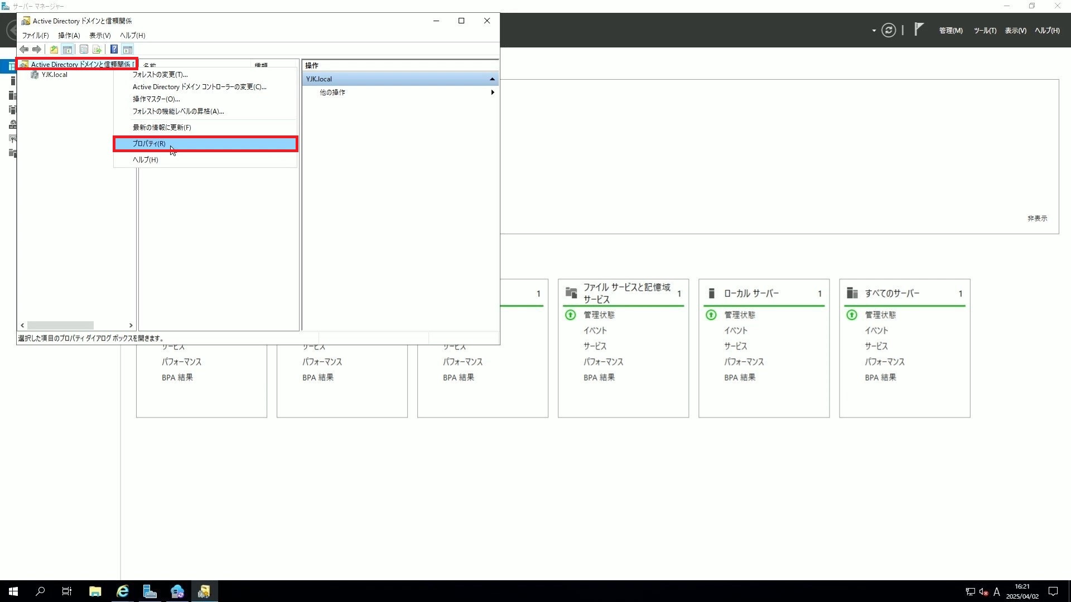This screenshot has height=602, width=1071.
Task: Click the Up one level folder icon
Action: click(54, 50)
